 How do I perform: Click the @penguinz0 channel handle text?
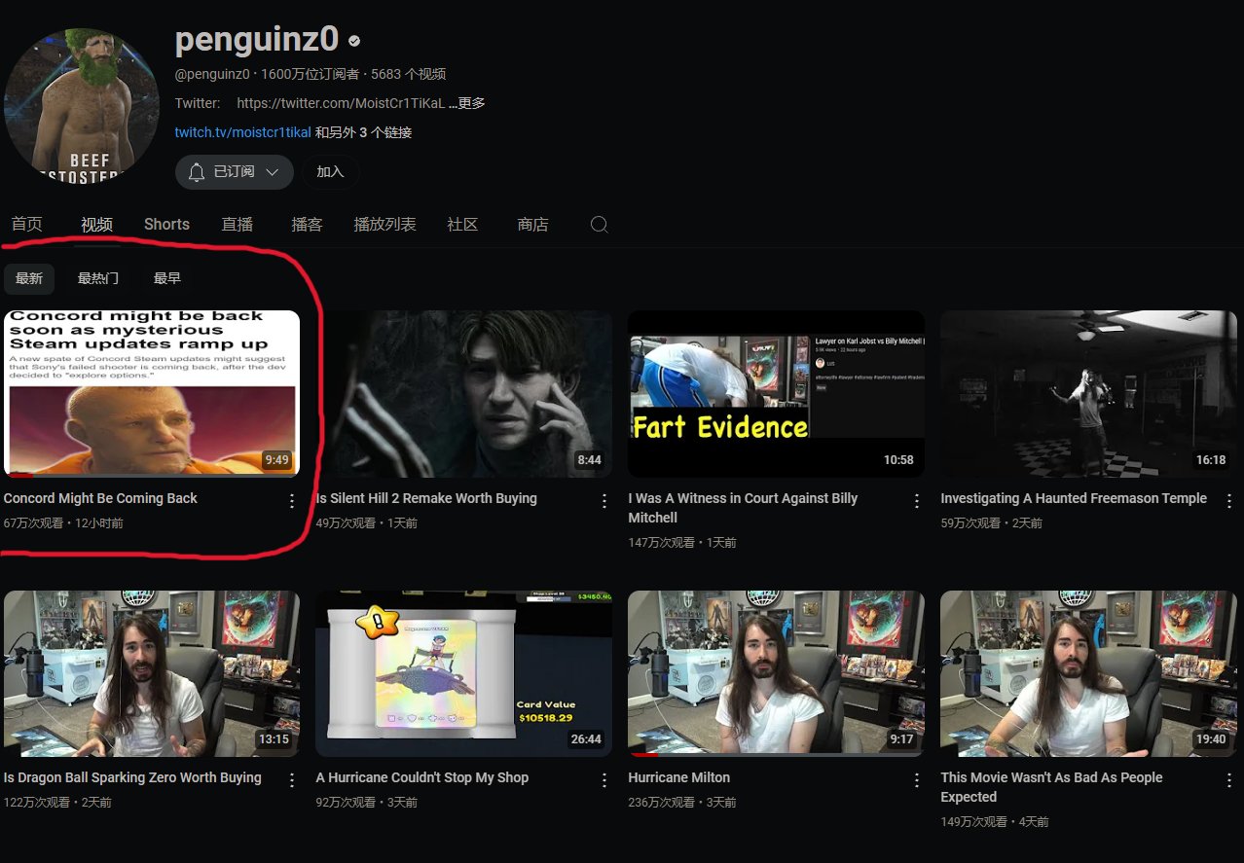212,74
